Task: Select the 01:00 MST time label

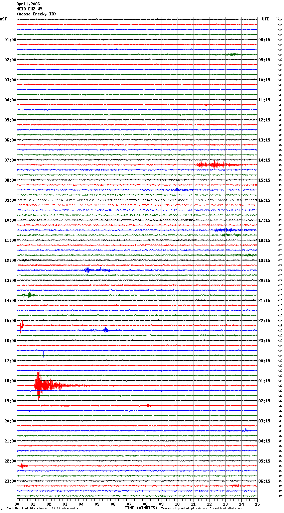Action: pyautogui.click(x=10, y=40)
